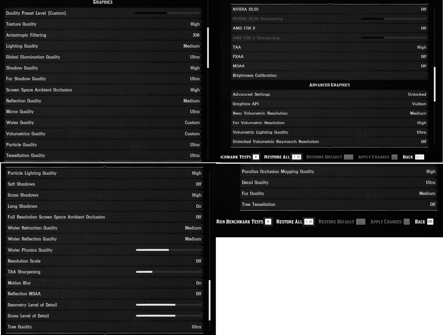Click the shift key icon beside lower Restore All
Viewport: 443px width, 335px height.
pyautogui.click(x=309, y=222)
